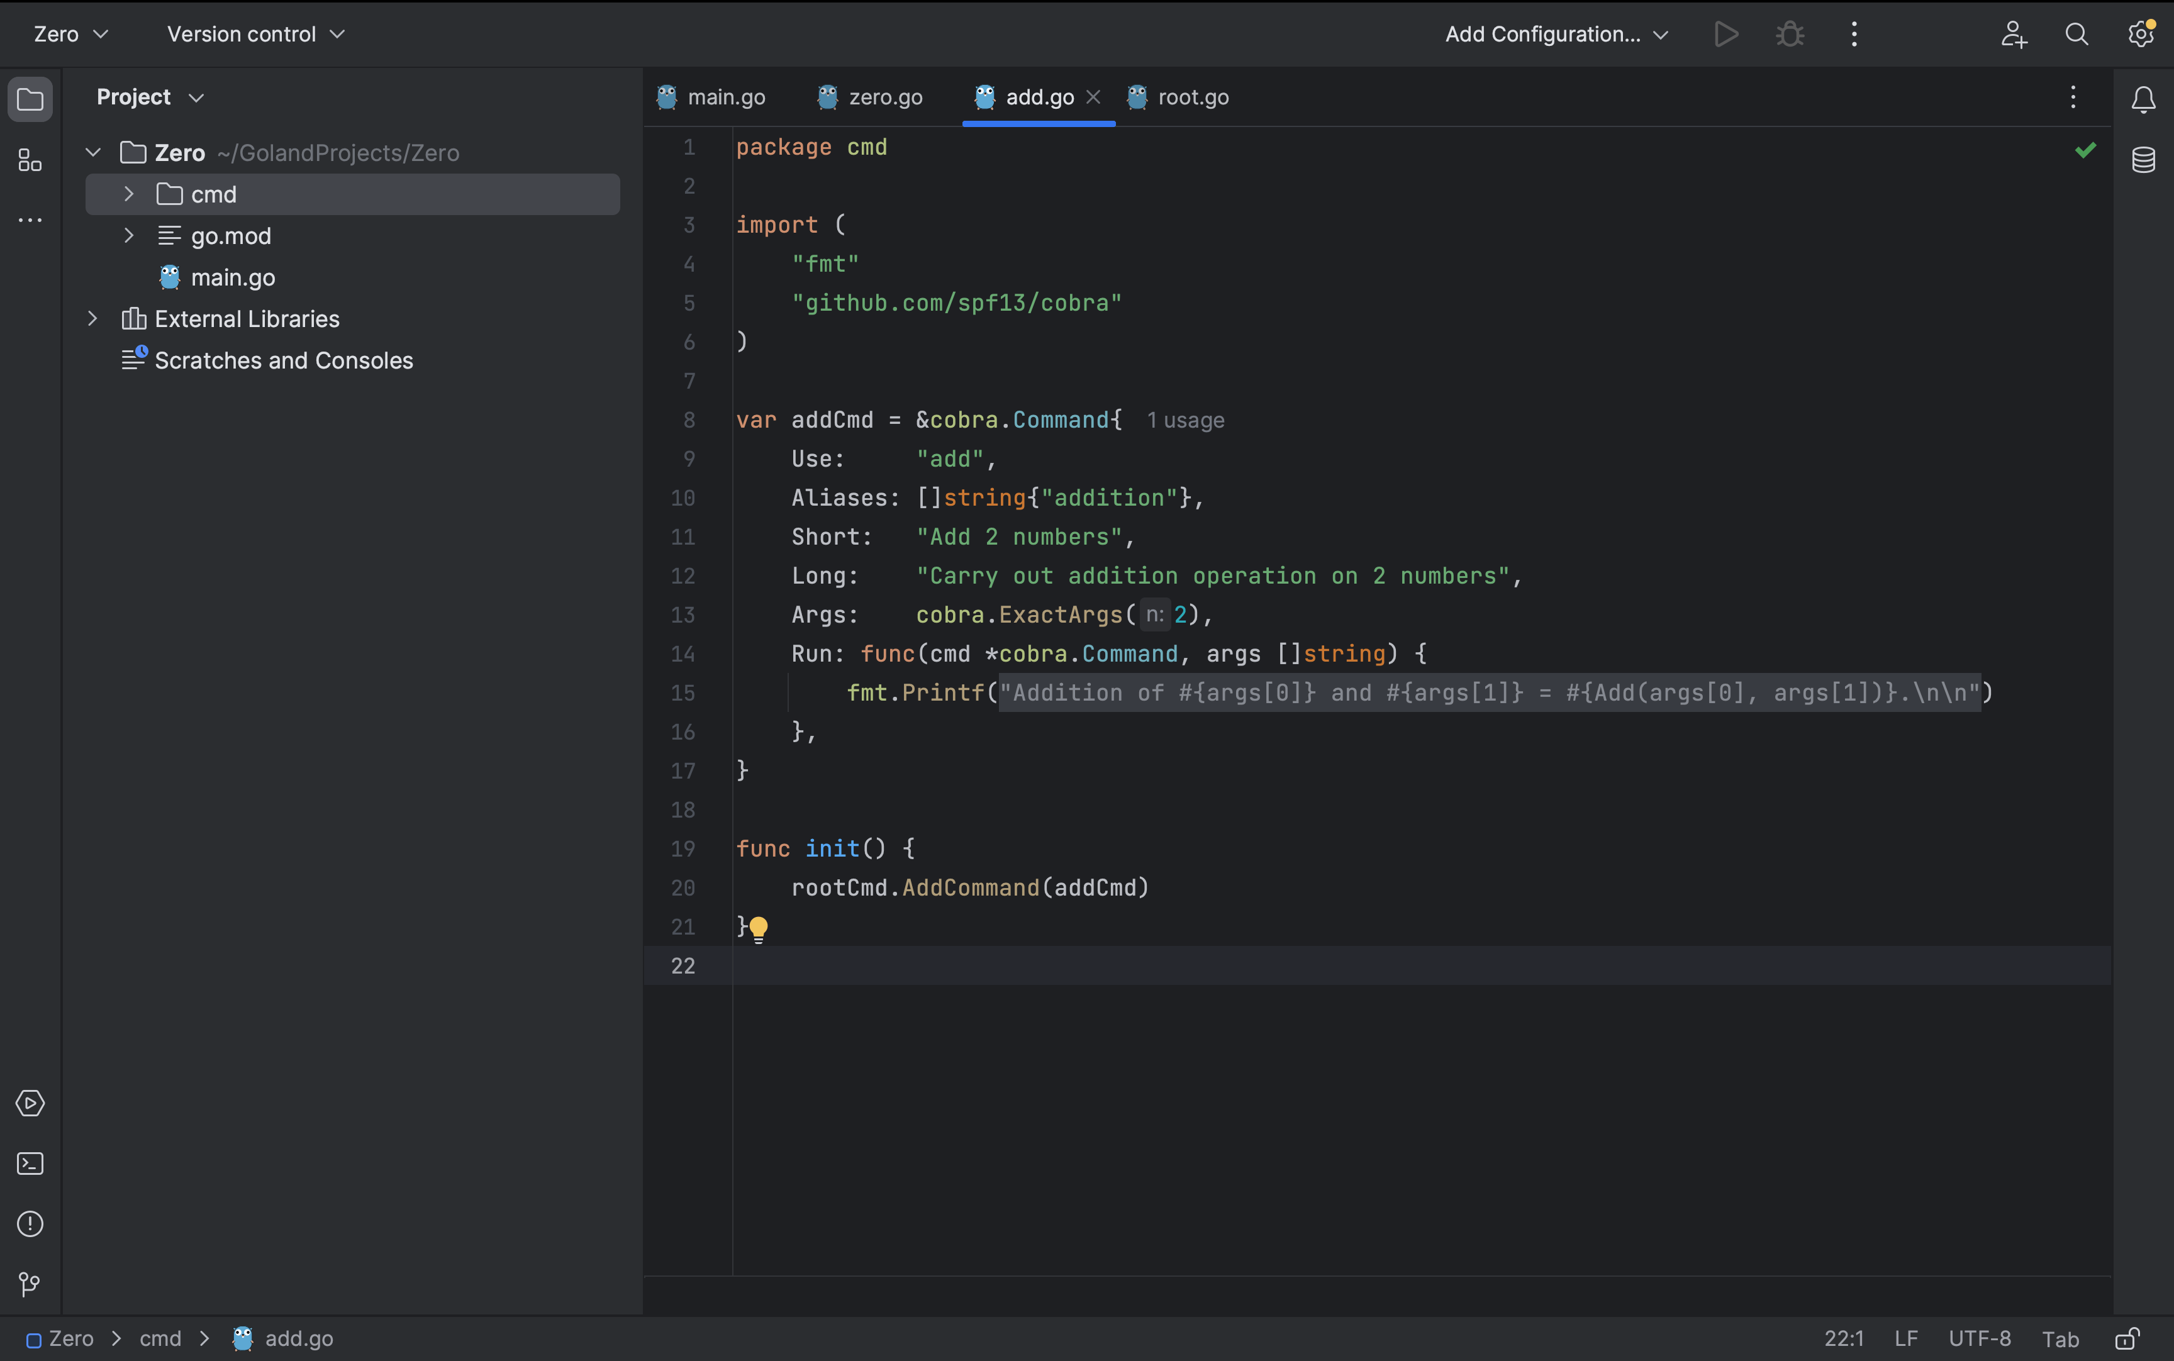Open the Terminal tool window
The width and height of the screenshot is (2174, 1361).
pos(30,1163)
